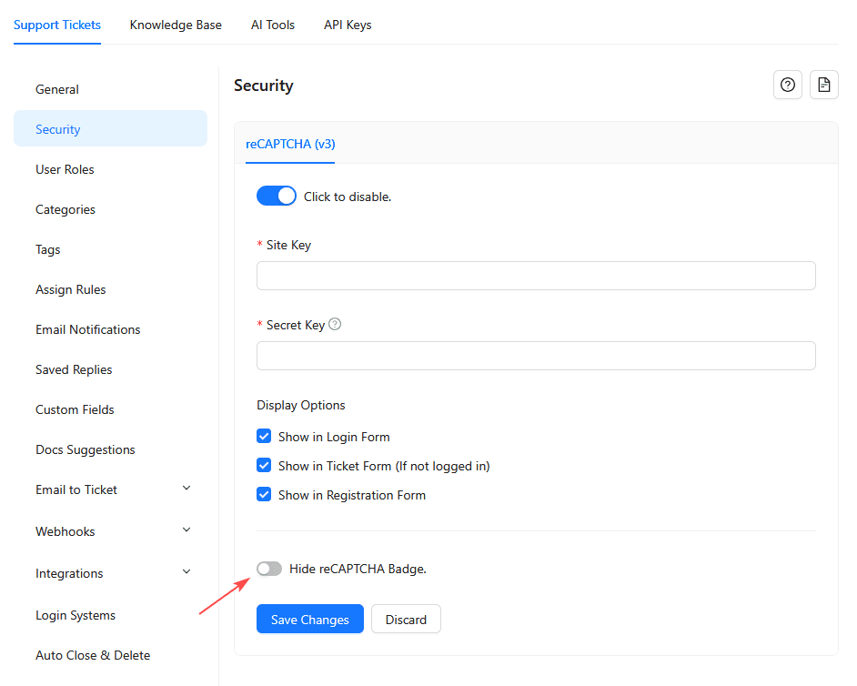The width and height of the screenshot is (857, 686).
Task: Open the AI Tools tab
Action: [273, 25]
